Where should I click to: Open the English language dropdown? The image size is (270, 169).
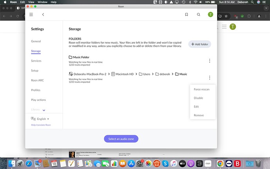[43, 119]
